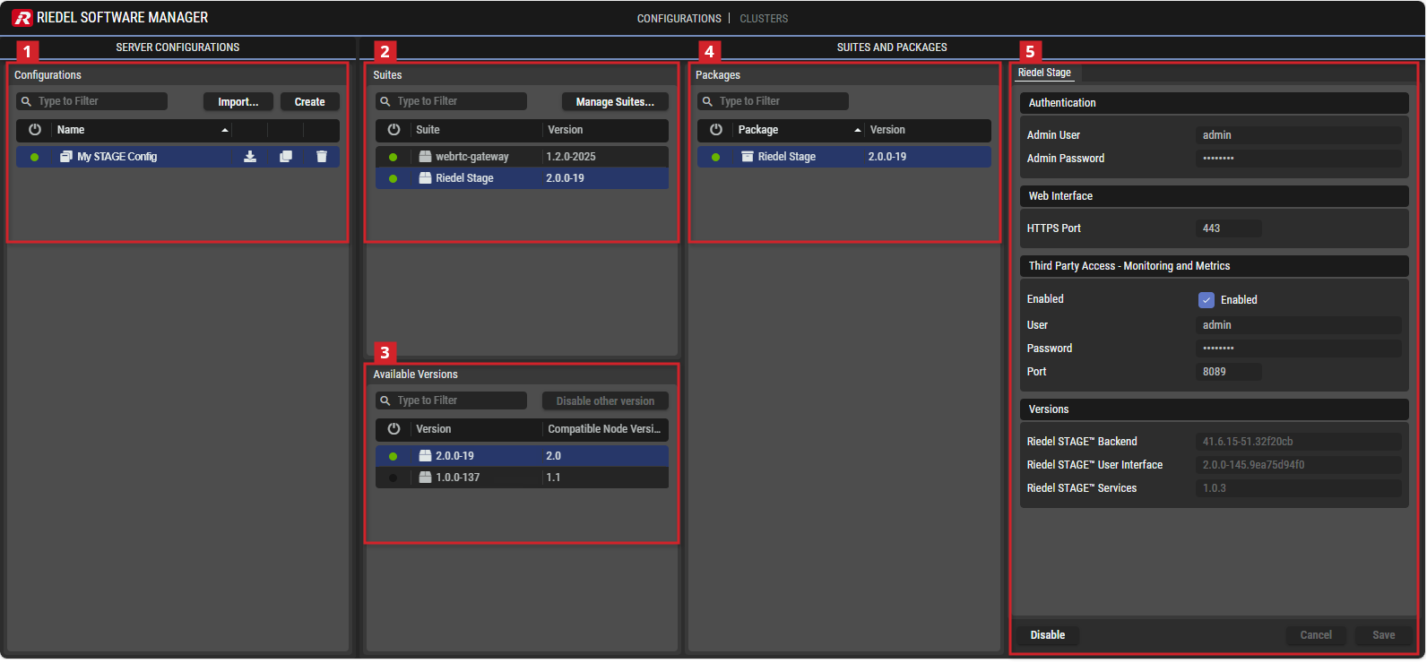
Task: Click search icon in Configurations filter
Action: click(x=26, y=101)
